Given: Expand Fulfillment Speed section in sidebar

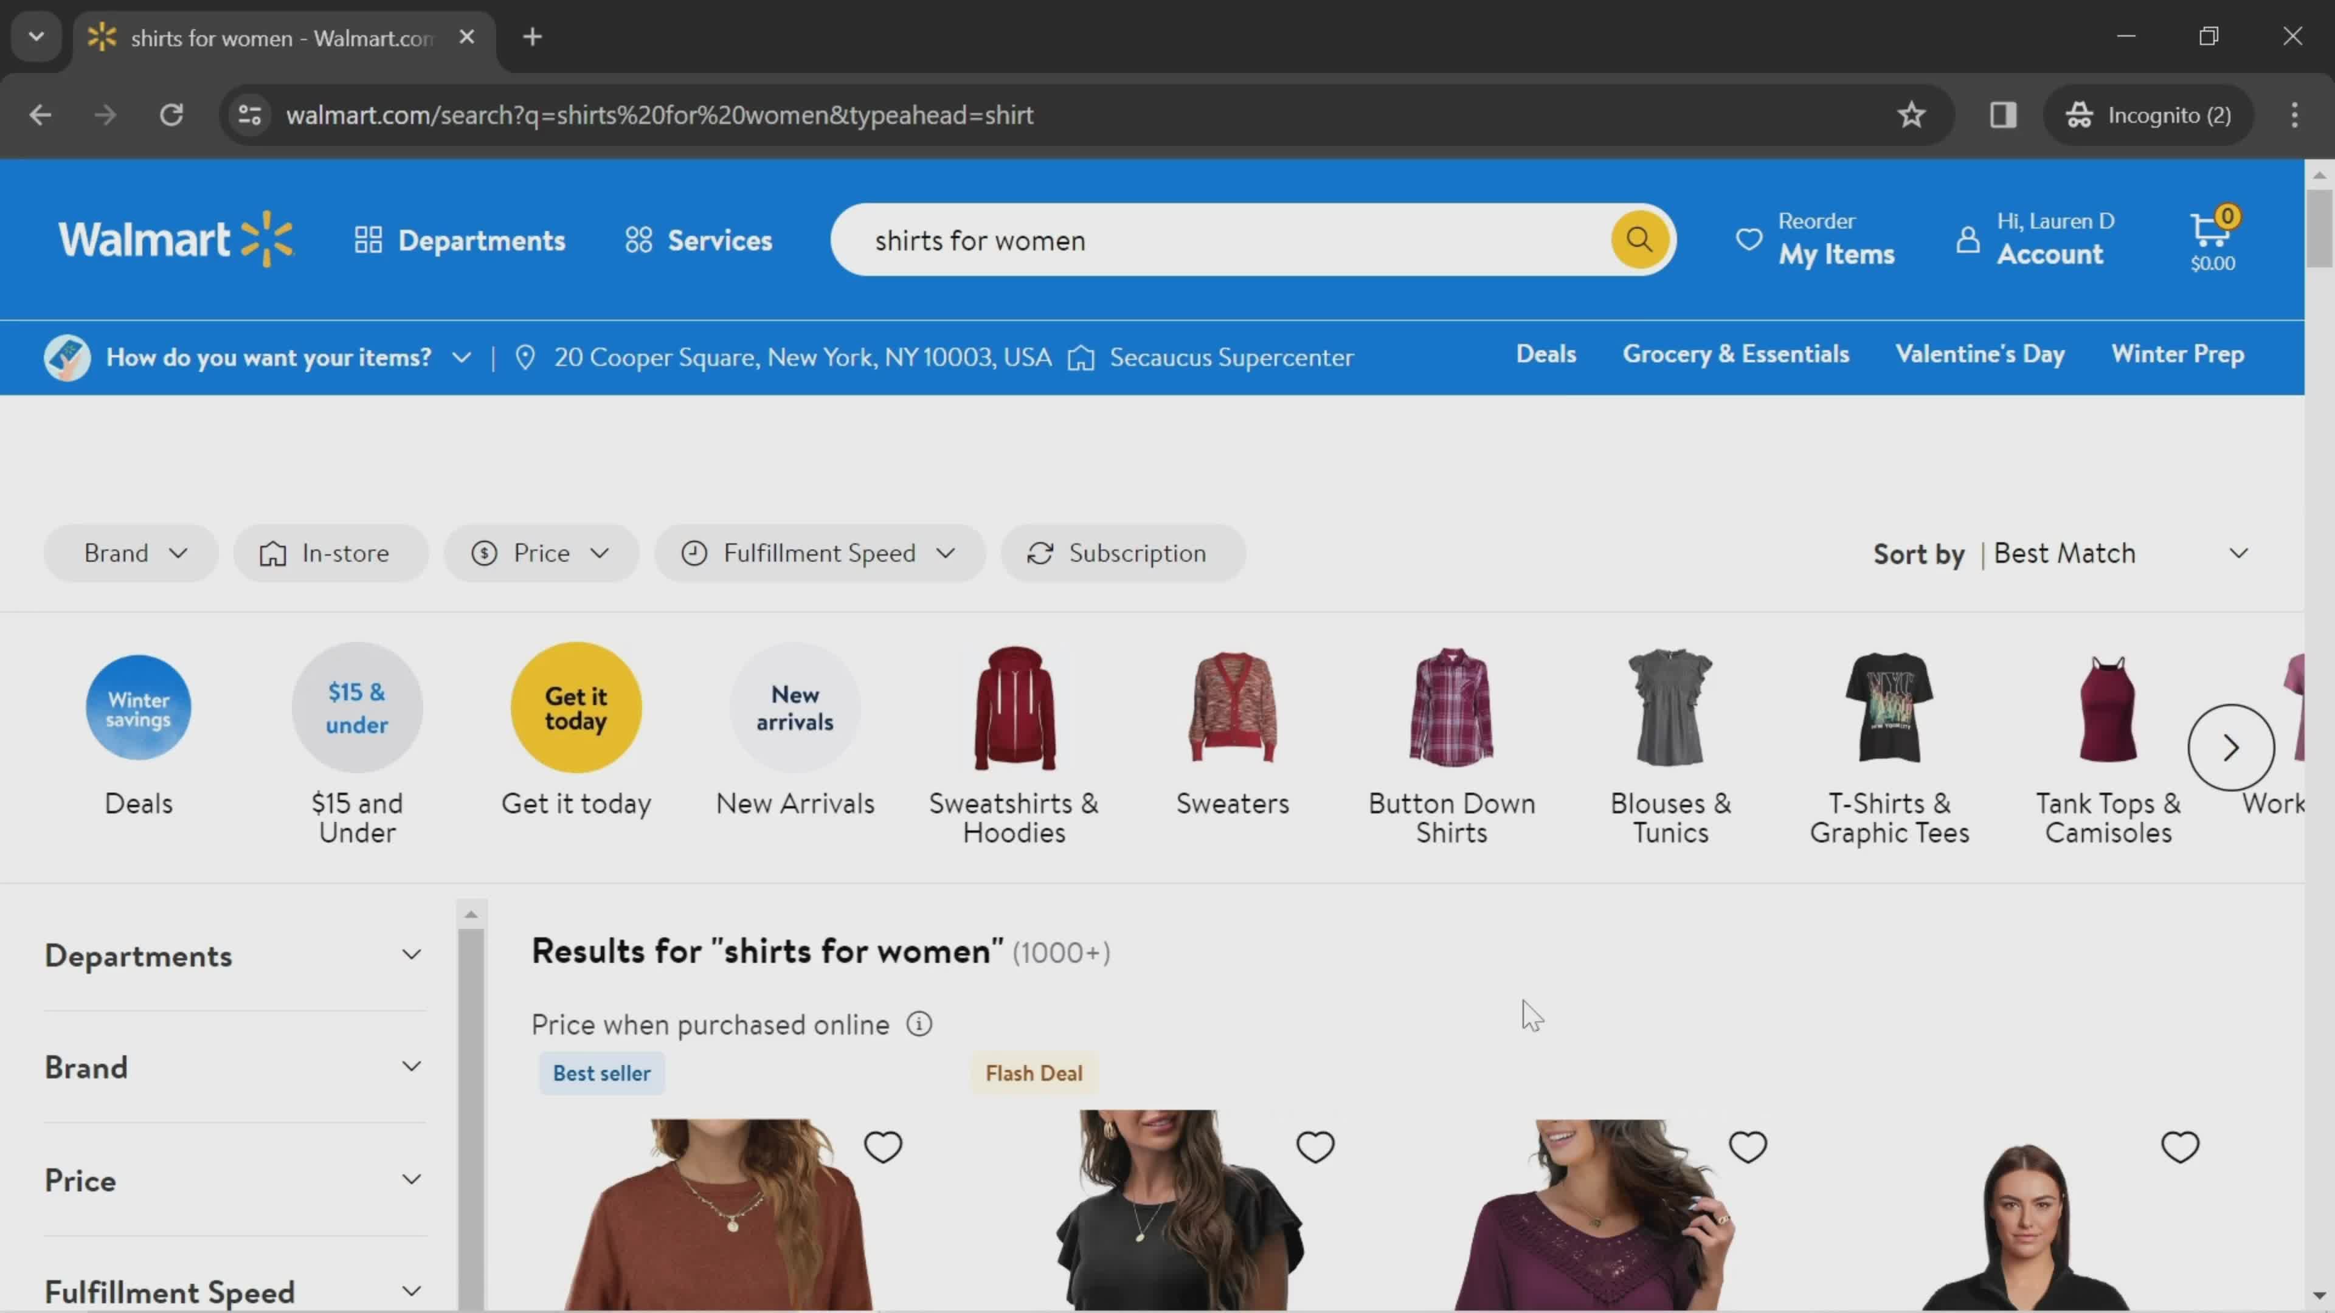Looking at the screenshot, I should [234, 1291].
